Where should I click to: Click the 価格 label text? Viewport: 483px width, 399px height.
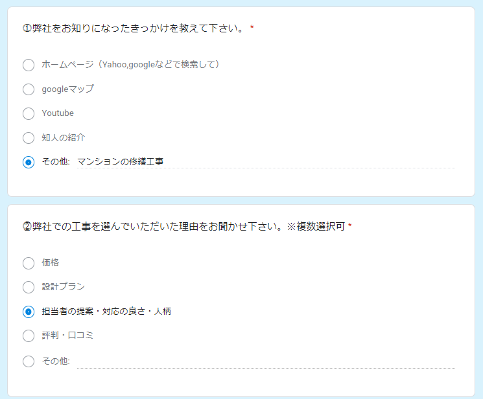pyautogui.click(x=50, y=262)
